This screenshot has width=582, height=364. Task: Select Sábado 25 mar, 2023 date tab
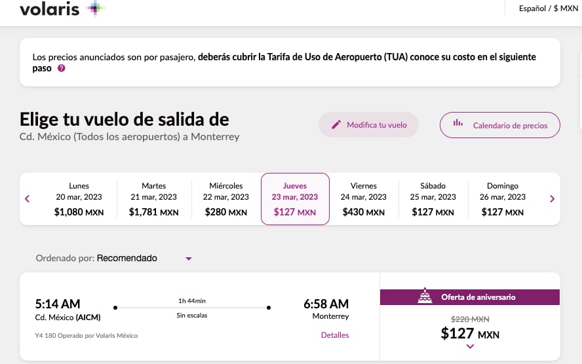coord(433,199)
